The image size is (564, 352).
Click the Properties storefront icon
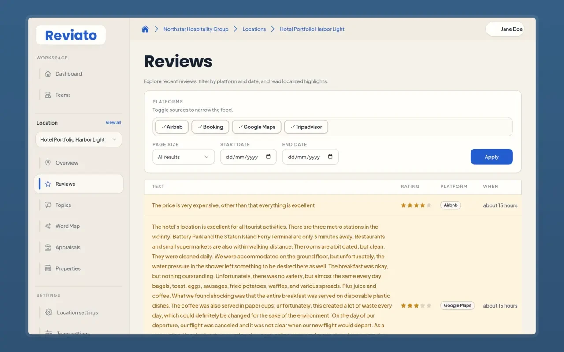(x=48, y=268)
